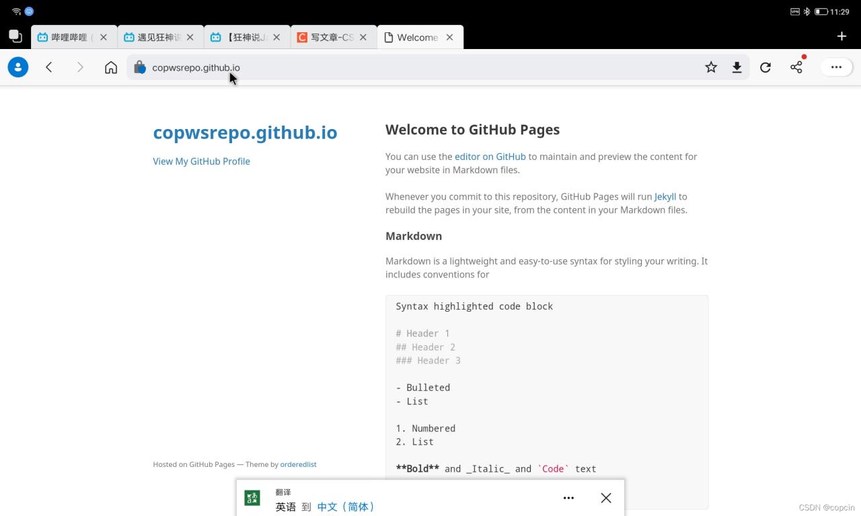Image resolution: width=861 pixels, height=516 pixels.
Task: Open the tab switcher overview icon
Action: [x=15, y=36]
